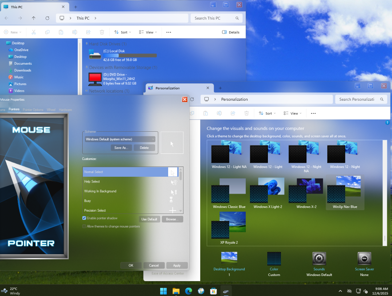The height and width of the screenshot is (296, 392).
Task: Click the Delete trash icon in This PC toolbar
Action: coord(102,32)
